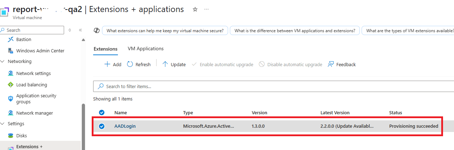
Task: Refresh the extensions list
Action: [139, 64]
